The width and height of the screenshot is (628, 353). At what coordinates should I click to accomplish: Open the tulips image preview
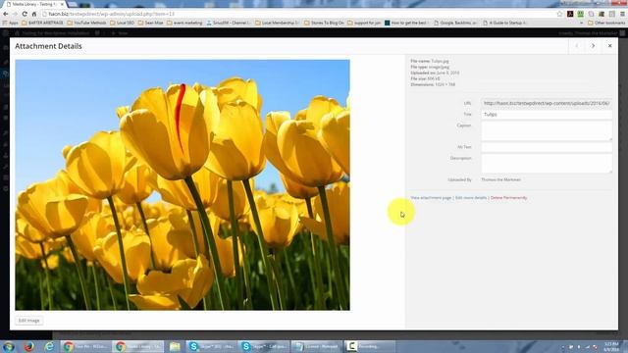coord(183,185)
